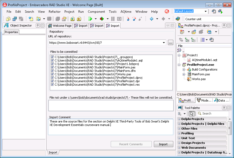This screenshot has height=158, width=234.
Task: Open help via the blue book icon
Action: tap(178, 19)
